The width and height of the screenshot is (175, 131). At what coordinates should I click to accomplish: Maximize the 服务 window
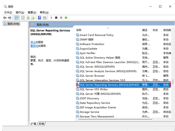(160, 7)
